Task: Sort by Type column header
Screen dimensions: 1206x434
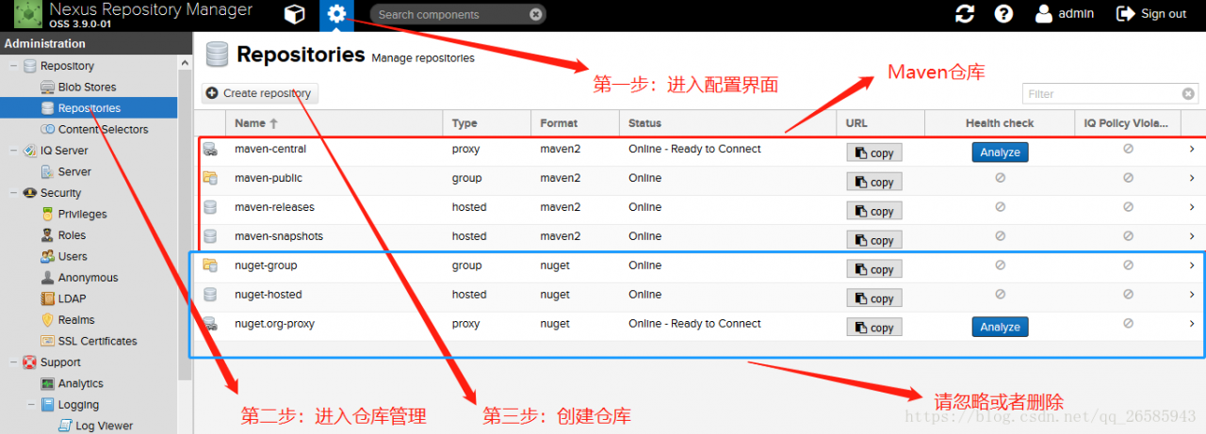Action: pos(486,122)
